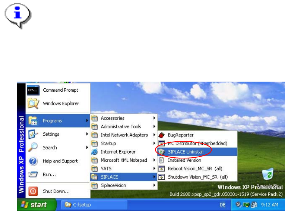Click the first system tray icon

pos(238,205)
